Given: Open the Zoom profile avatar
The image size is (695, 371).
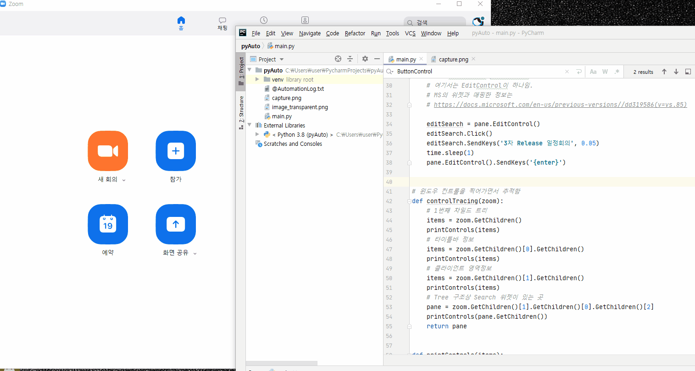Looking at the screenshot, I should pyautogui.click(x=478, y=22).
